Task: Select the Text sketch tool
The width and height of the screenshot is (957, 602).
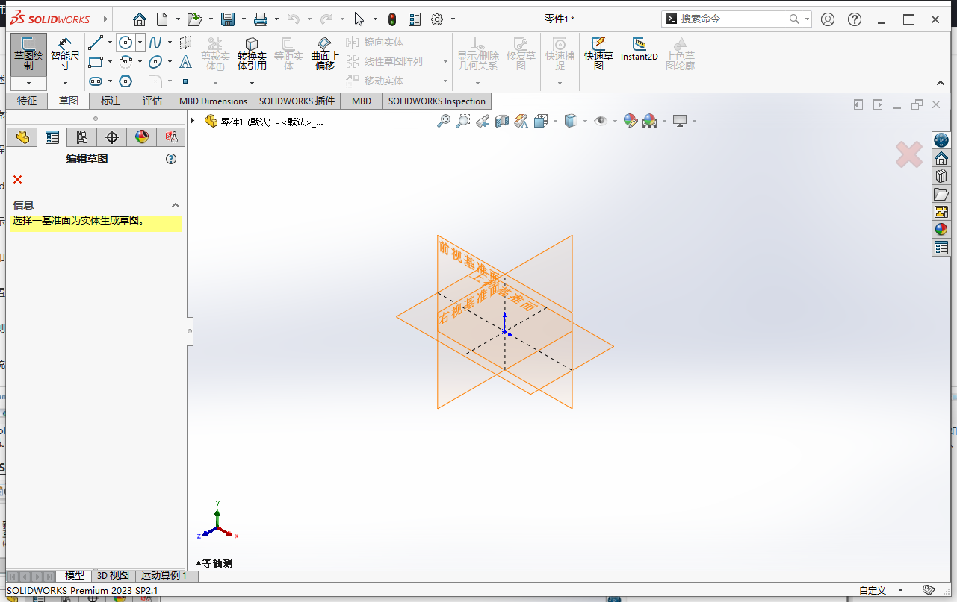Action: pyautogui.click(x=185, y=62)
